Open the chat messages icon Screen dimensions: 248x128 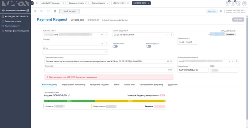click(x=227, y=3)
